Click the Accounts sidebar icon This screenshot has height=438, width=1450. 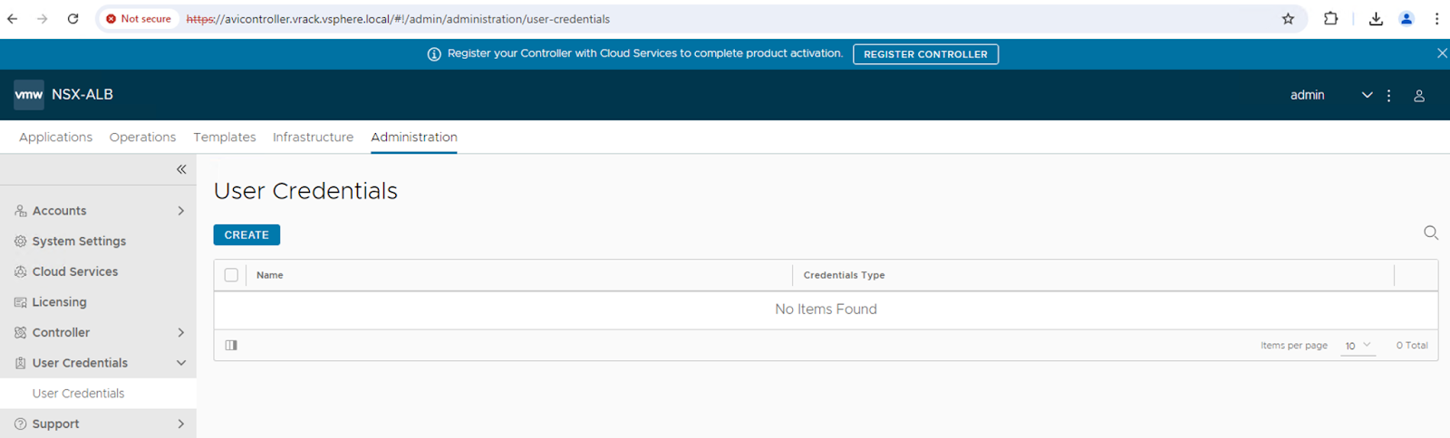coord(21,211)
